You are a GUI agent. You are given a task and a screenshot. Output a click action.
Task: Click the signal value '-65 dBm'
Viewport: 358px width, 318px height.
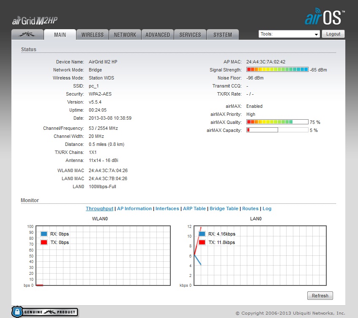pos(318,70)
